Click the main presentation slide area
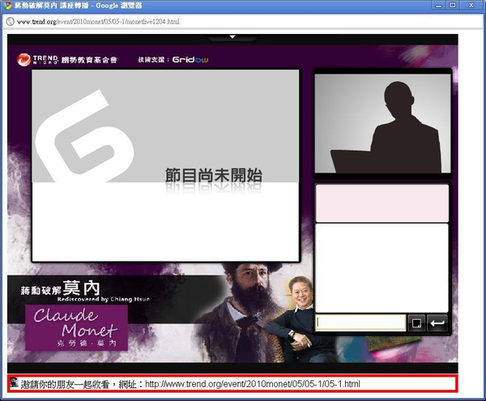Screen dimensions: 486x401 click(166, 165)
